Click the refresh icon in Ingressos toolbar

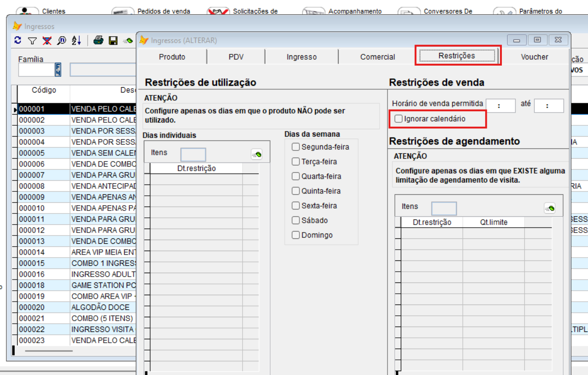click(18, 41)
